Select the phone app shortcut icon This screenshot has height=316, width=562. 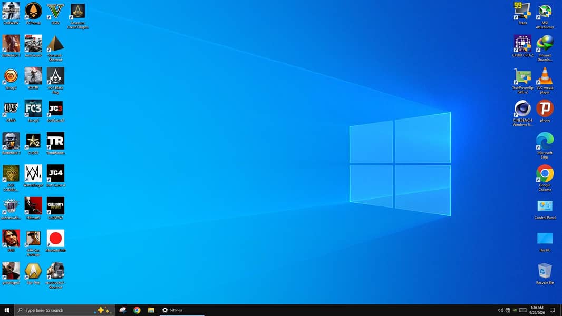pyautogui.click(x=545, y=108)
